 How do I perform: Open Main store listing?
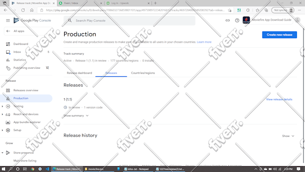25,161
